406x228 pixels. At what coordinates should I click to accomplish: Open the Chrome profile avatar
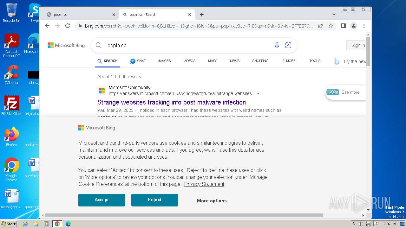[x=354, y=26]
